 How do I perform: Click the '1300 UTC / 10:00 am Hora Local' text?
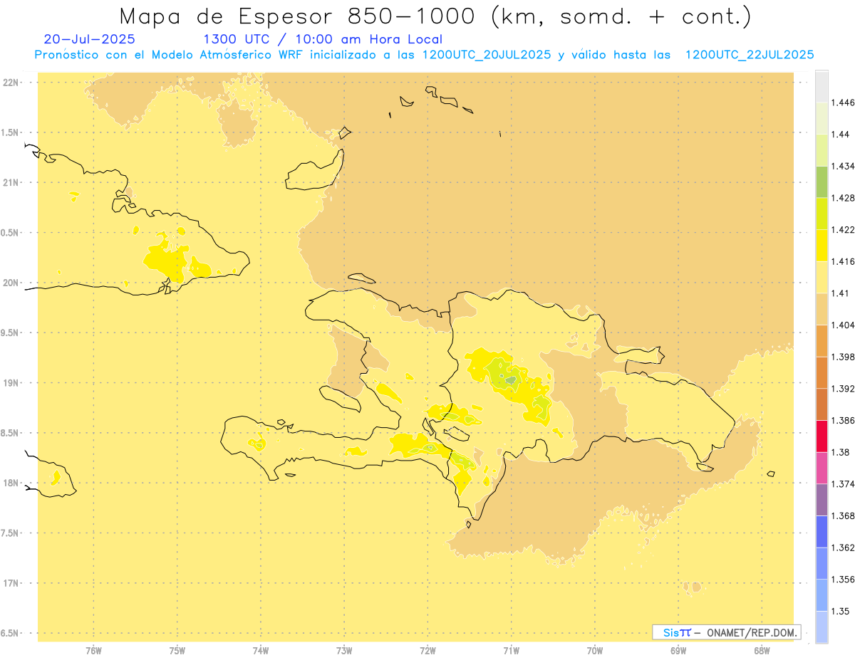coord(323,39)
